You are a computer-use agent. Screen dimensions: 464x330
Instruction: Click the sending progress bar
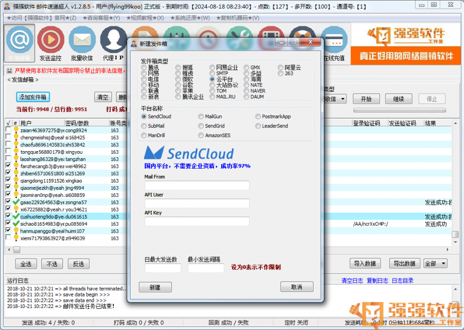pyautogui.click(x=399, y=110)
